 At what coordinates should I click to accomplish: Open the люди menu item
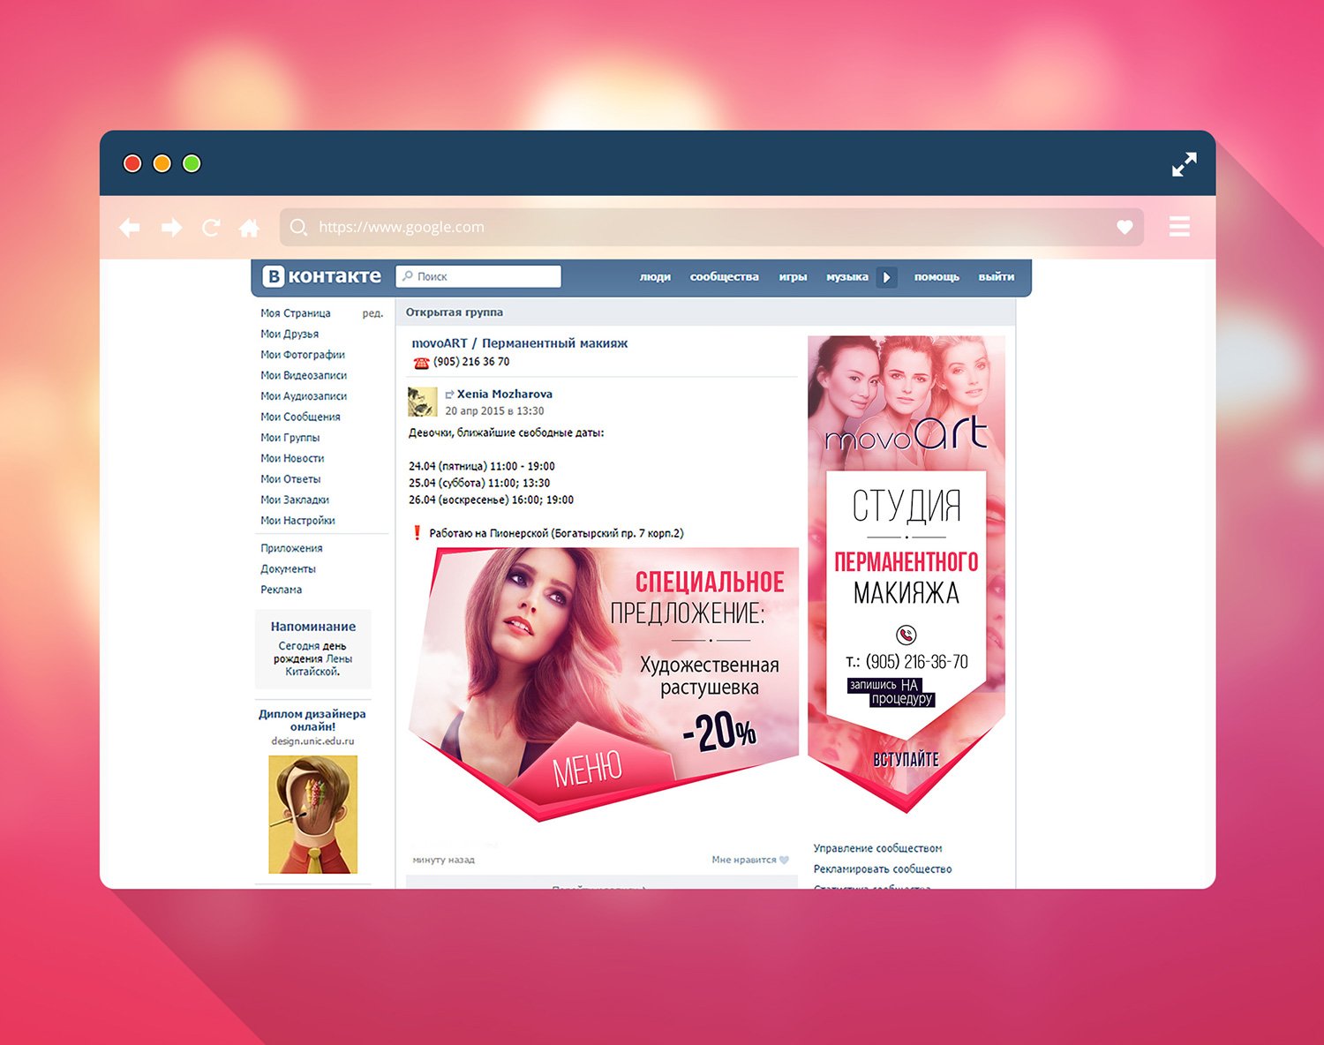click(x=655, y=277)
